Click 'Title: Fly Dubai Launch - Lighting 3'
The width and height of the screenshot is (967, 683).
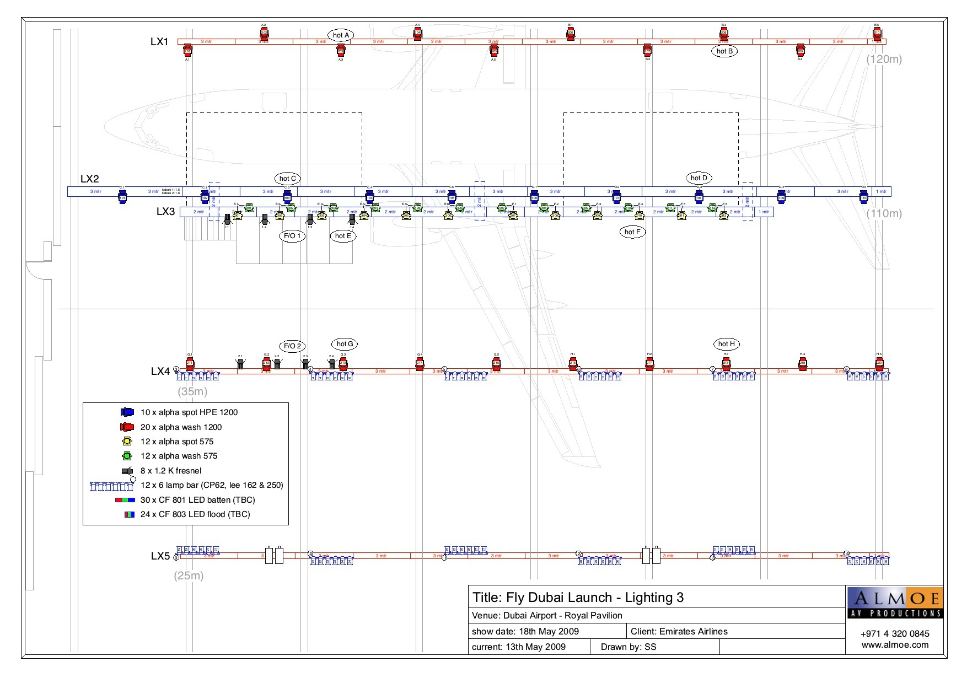(578, 598)
